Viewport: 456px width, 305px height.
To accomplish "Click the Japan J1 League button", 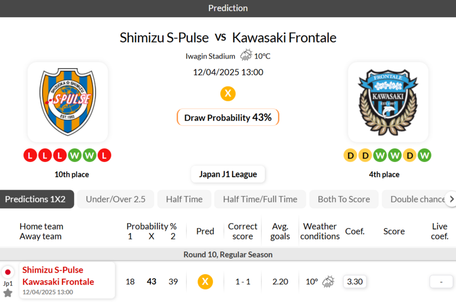I will (228, 174).
